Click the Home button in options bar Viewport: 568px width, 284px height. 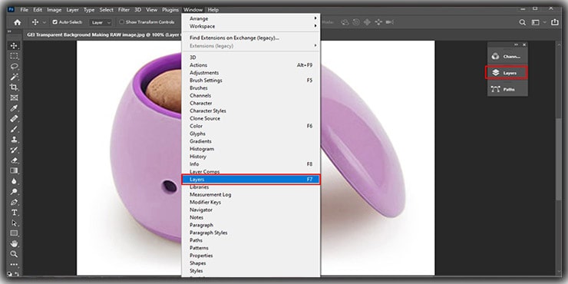coord(18,22)
